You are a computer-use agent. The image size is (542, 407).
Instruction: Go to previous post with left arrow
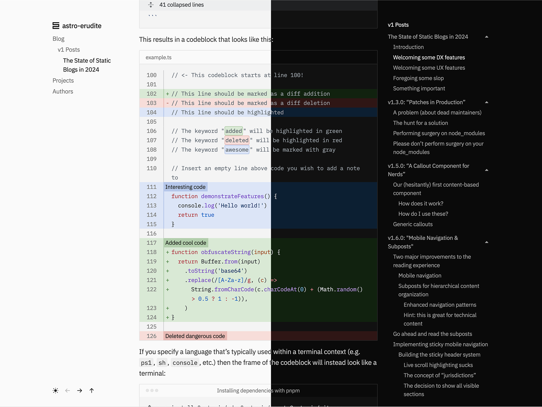(x=68, y=391)
